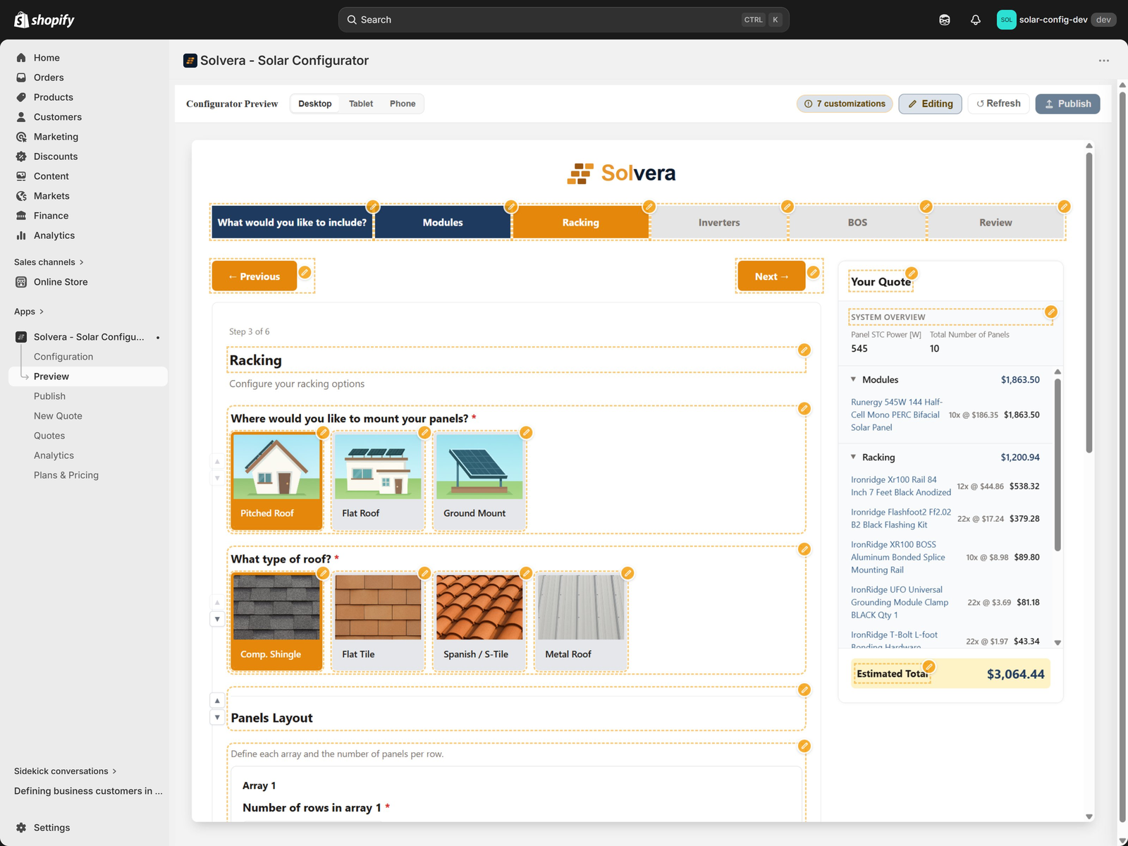Expand the Apps section

(x=29, y=312)
